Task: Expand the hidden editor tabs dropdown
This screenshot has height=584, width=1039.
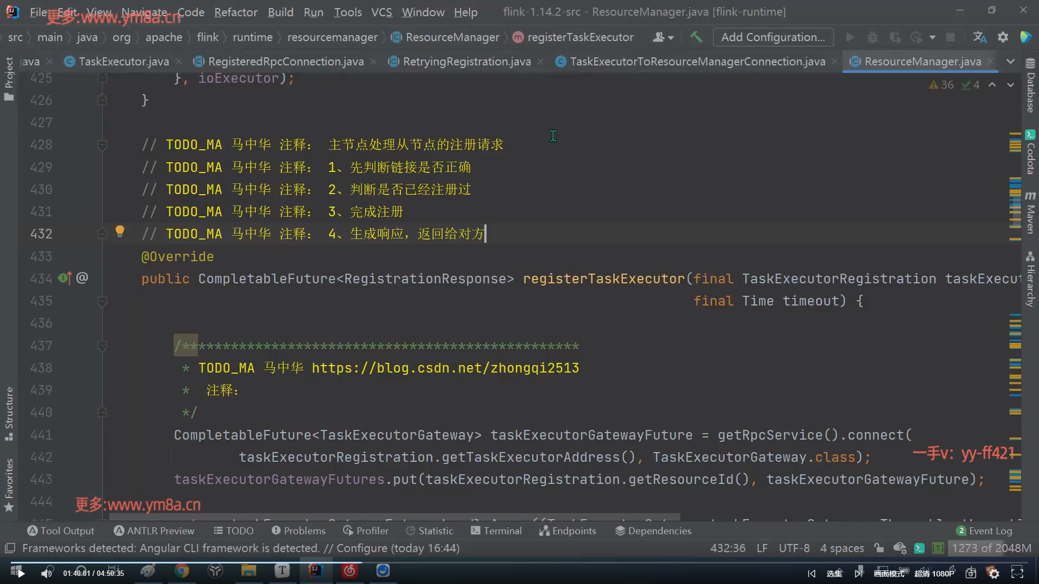Action: click(x=1010, y=61)
